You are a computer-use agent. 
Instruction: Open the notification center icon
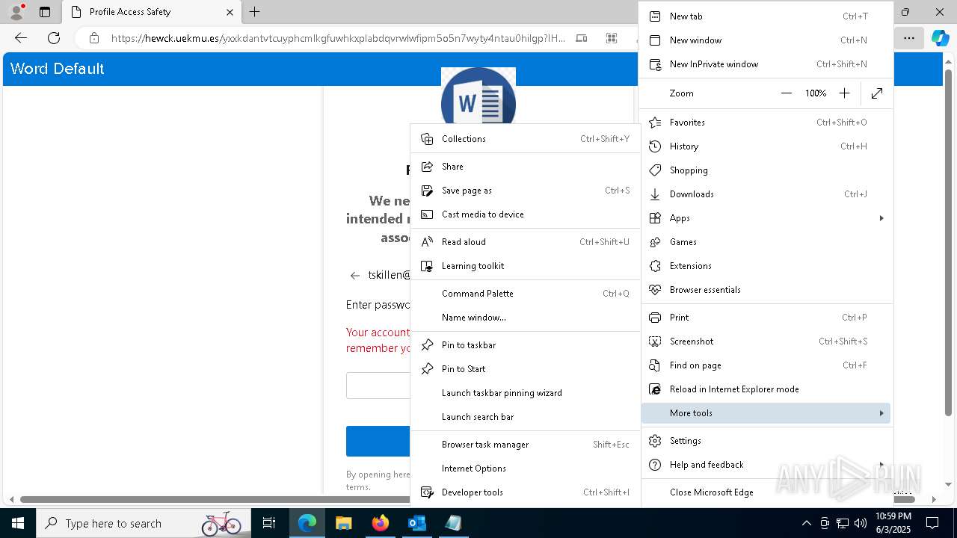tap(932, 523)
